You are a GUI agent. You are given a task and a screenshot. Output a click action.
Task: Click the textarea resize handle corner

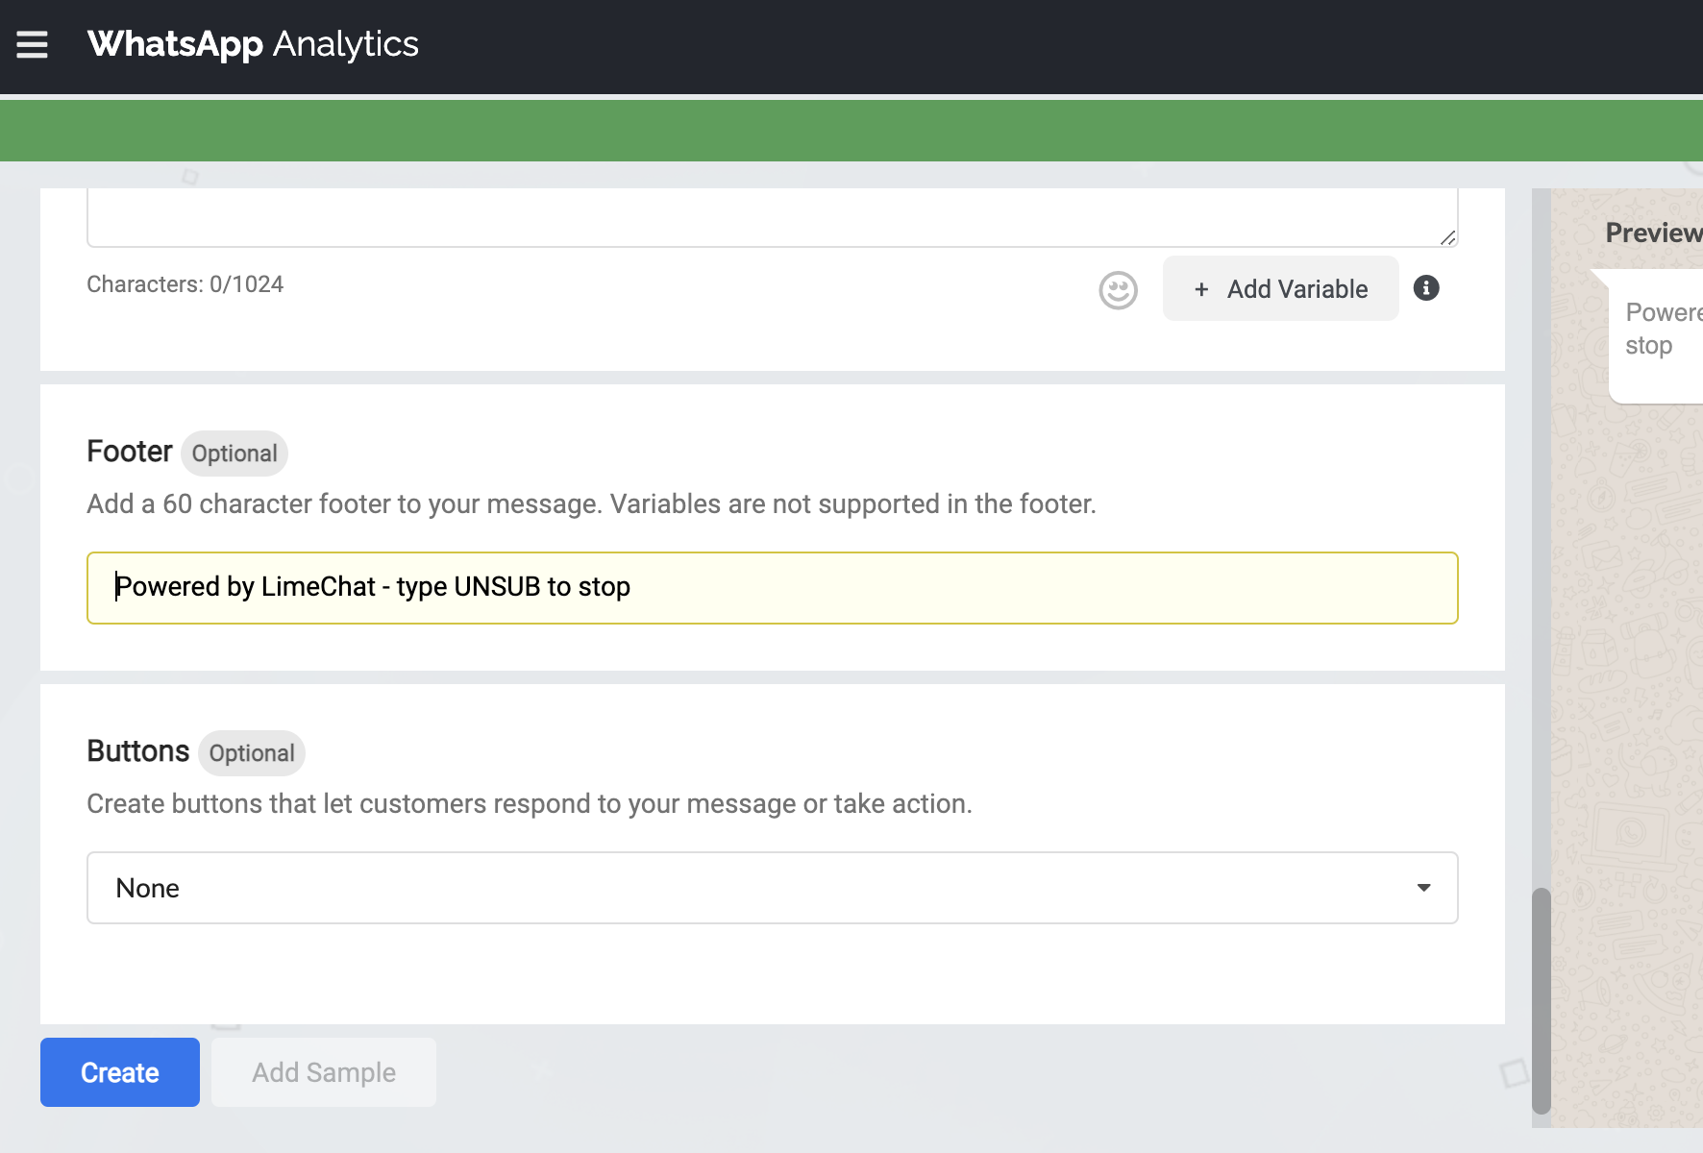1447,237
